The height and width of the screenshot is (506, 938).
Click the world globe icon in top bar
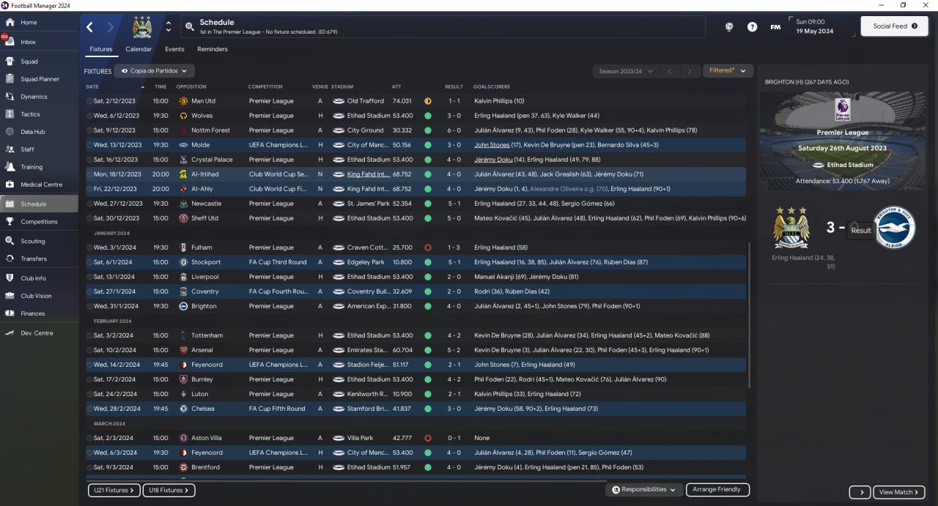tap(729, 26)
